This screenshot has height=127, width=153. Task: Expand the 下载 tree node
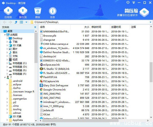click(7, 42)
